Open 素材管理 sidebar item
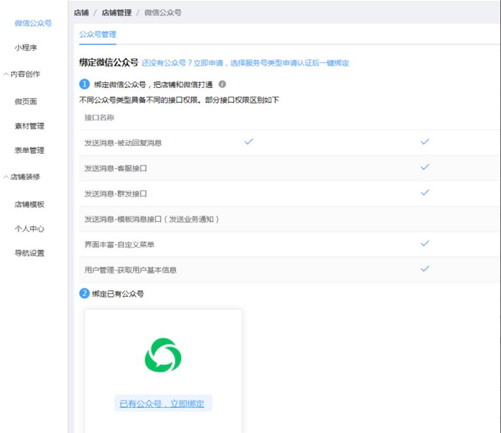501x433 pixels. [x=30, y=126]
